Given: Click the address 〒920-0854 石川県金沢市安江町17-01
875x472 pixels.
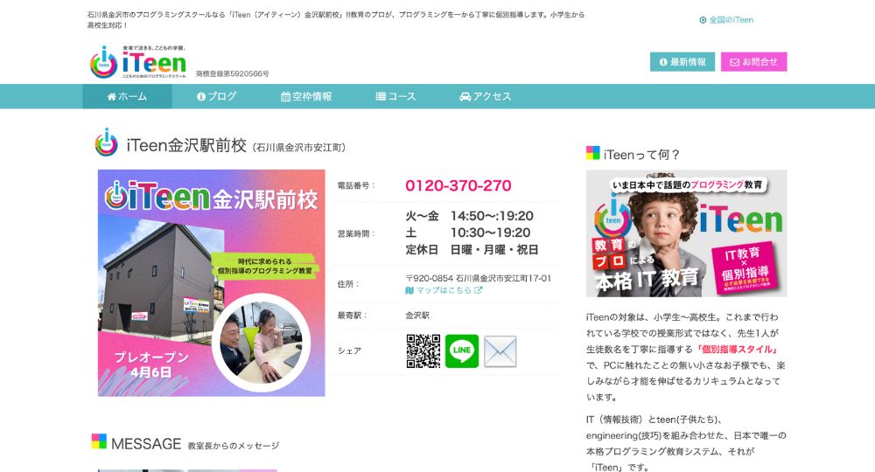Looking at the screenshot, I should 479,278.
